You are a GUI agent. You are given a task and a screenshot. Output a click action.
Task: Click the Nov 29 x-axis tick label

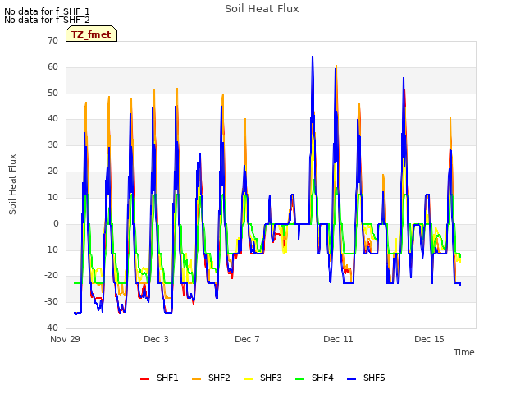[65, 339]
